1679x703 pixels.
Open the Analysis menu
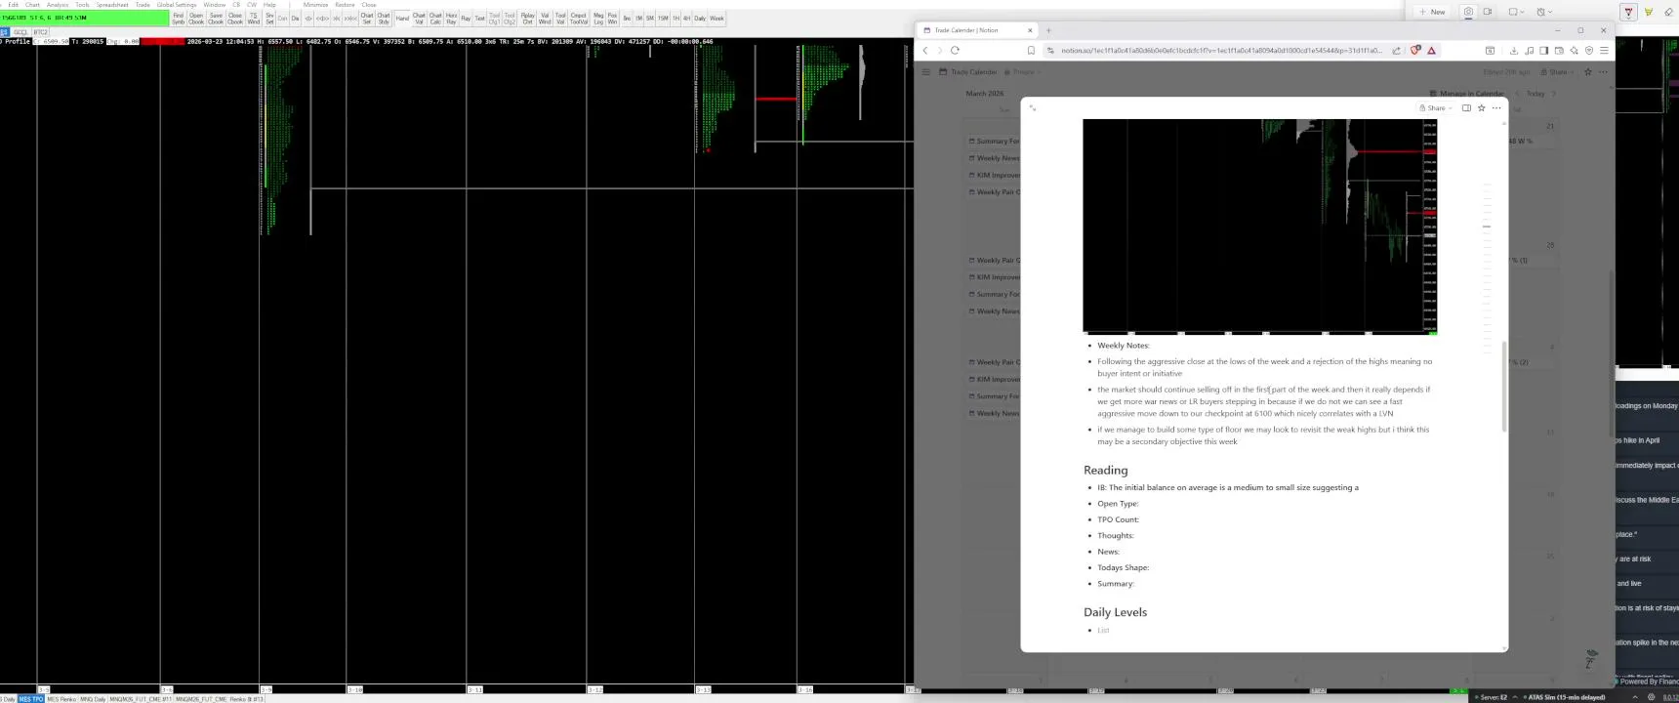point(58,4)
